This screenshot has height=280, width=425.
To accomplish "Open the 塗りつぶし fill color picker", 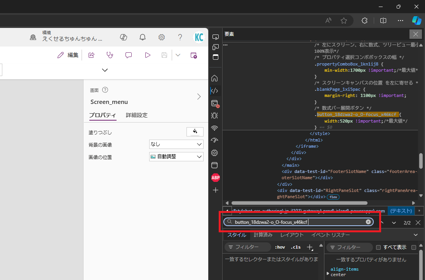I will [x=195, y=132].
